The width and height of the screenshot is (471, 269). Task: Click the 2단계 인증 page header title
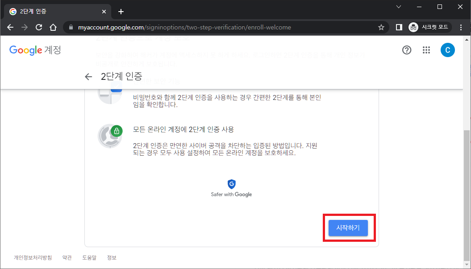121,77
